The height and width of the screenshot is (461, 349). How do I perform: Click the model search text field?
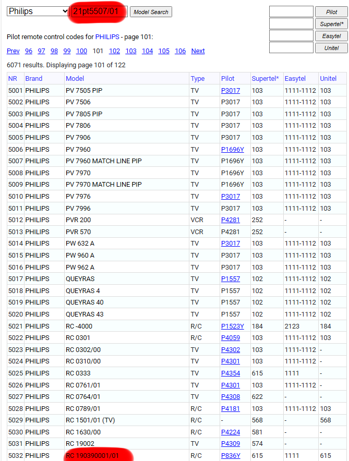tap(99, 11)
